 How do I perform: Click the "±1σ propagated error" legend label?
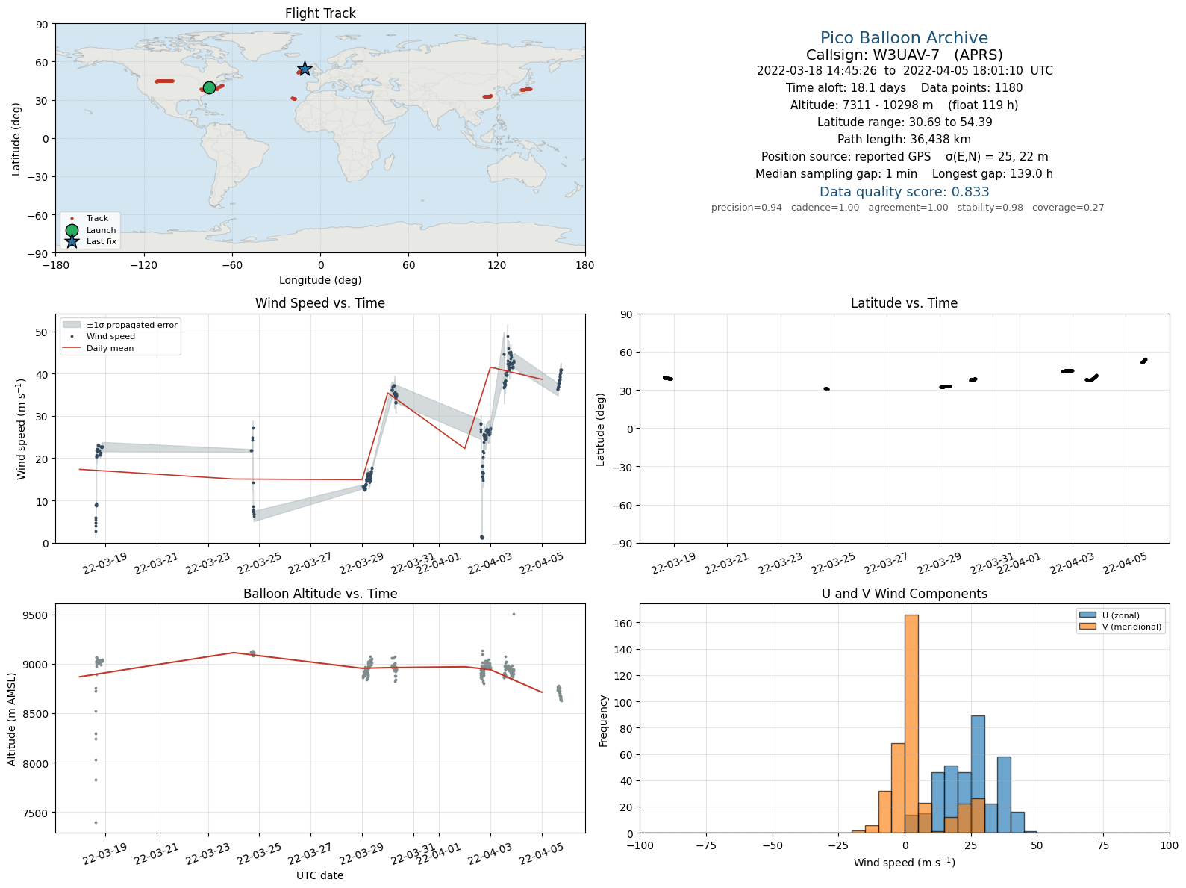(132, 325)
